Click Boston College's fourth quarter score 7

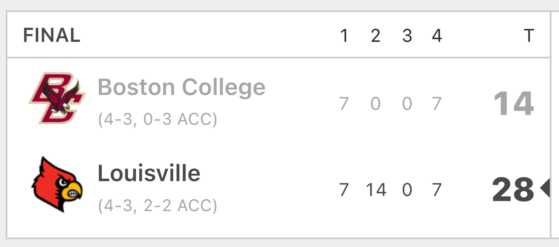[x=437, y=104]
